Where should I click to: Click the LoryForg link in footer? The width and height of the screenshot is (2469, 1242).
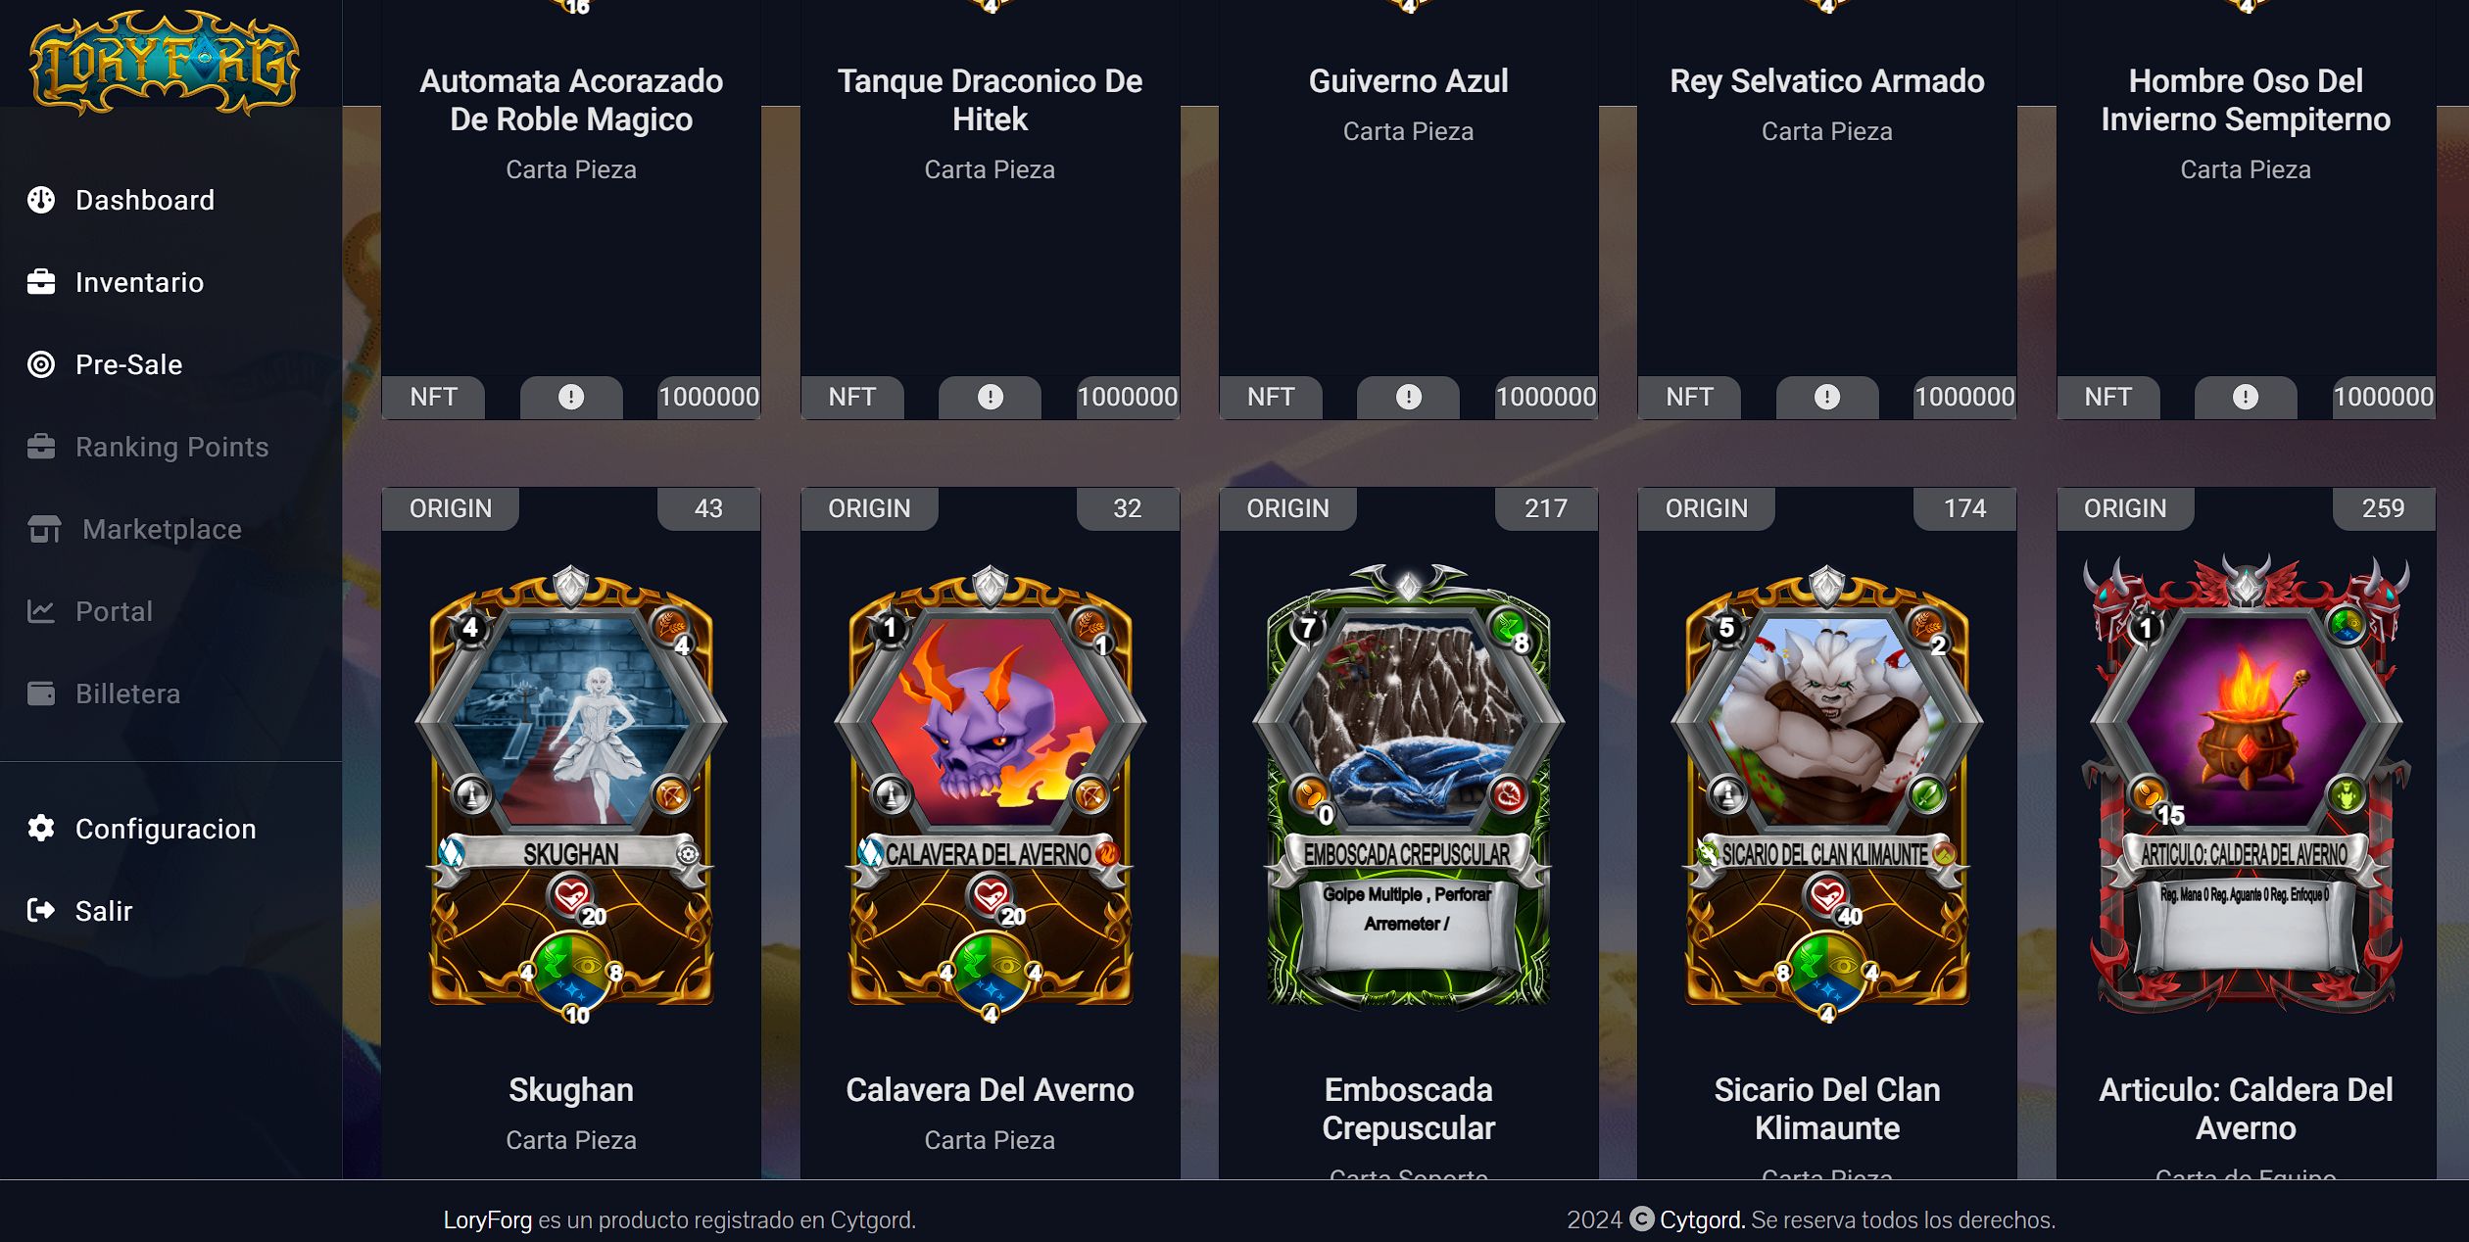coord(487,1219)
